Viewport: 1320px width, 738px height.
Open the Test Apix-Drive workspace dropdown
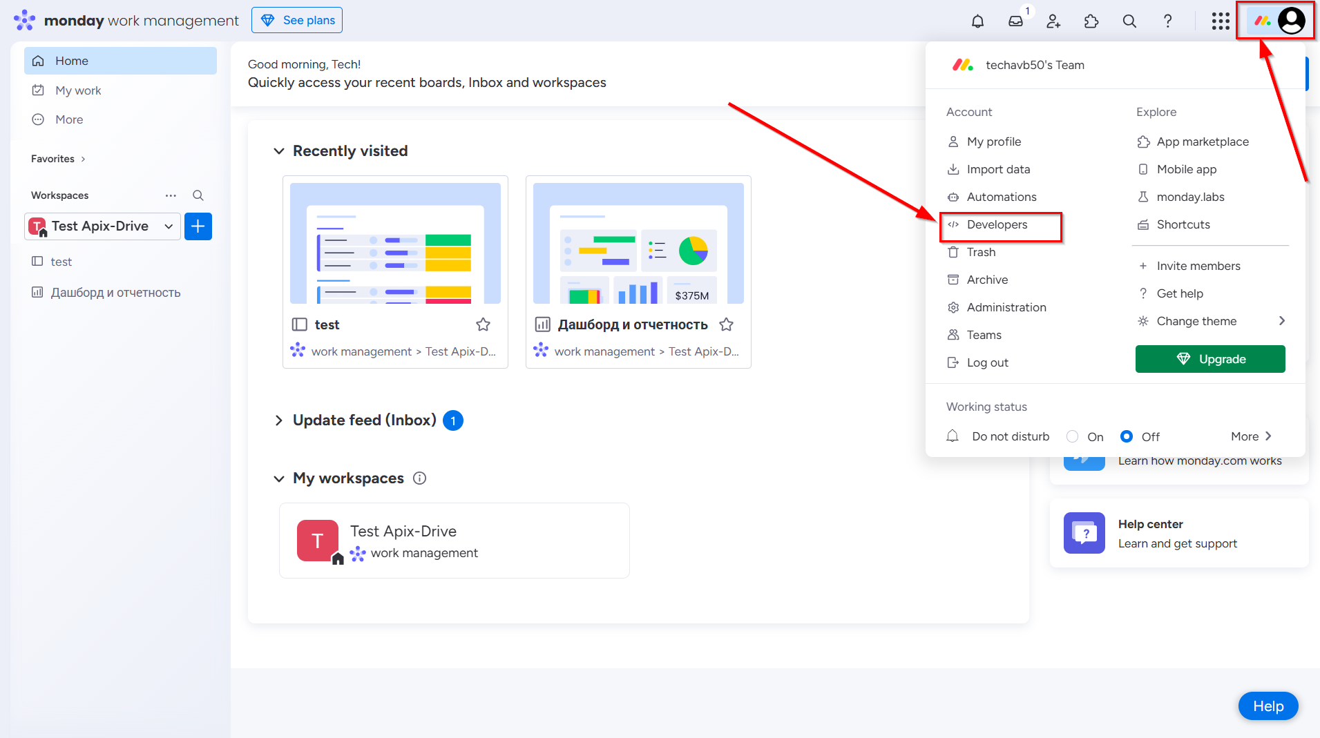102,226
